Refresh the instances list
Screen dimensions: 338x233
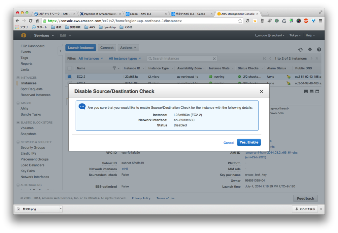click(x=300, y=50)
